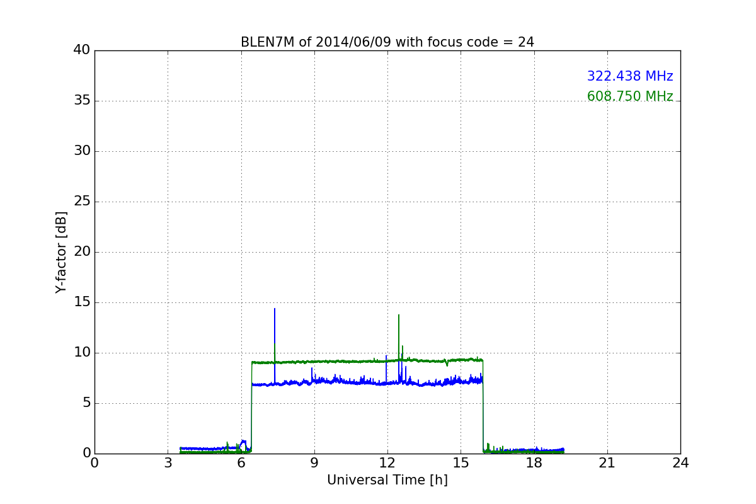Click y-axis tick label 25
The width and height of the screenshot is (756, 504).
[x=82, y=202]
